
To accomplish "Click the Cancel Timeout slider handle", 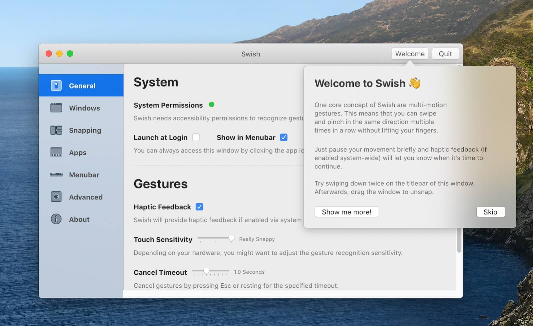I will coord(207,271).
